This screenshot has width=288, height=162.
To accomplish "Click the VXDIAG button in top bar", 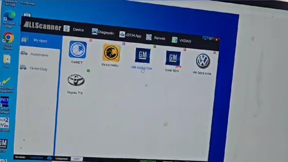I will 181,40.
